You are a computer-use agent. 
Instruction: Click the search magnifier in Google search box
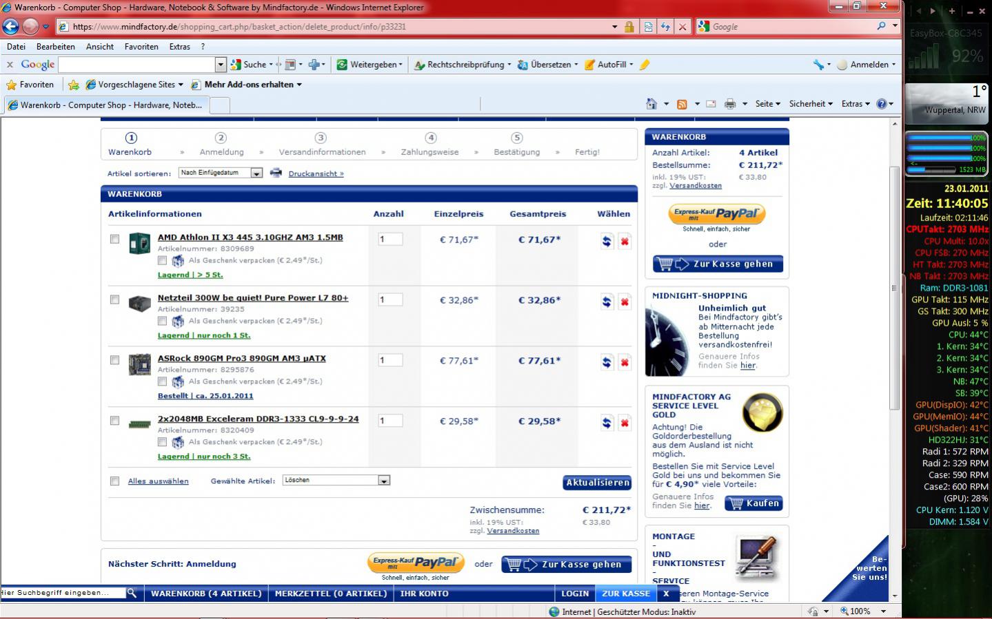882,26
